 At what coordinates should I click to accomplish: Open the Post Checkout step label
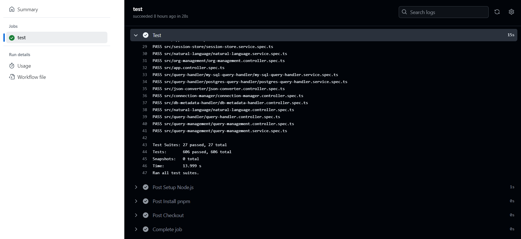click(x=168, y=215)
